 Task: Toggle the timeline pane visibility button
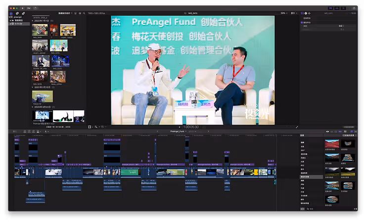(x=337, y=8)
